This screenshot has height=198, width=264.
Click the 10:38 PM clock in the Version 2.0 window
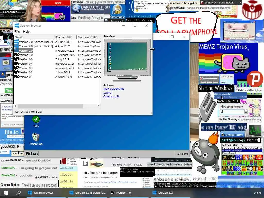click(182, 154)
